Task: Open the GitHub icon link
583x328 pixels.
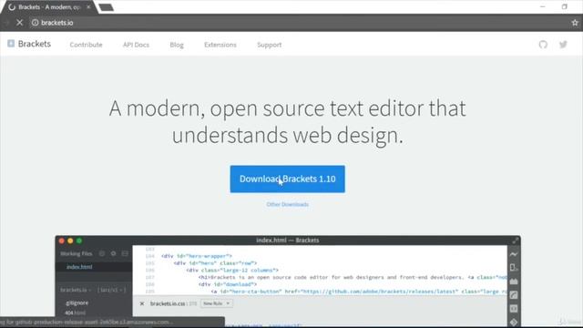Action: point(543,45)
